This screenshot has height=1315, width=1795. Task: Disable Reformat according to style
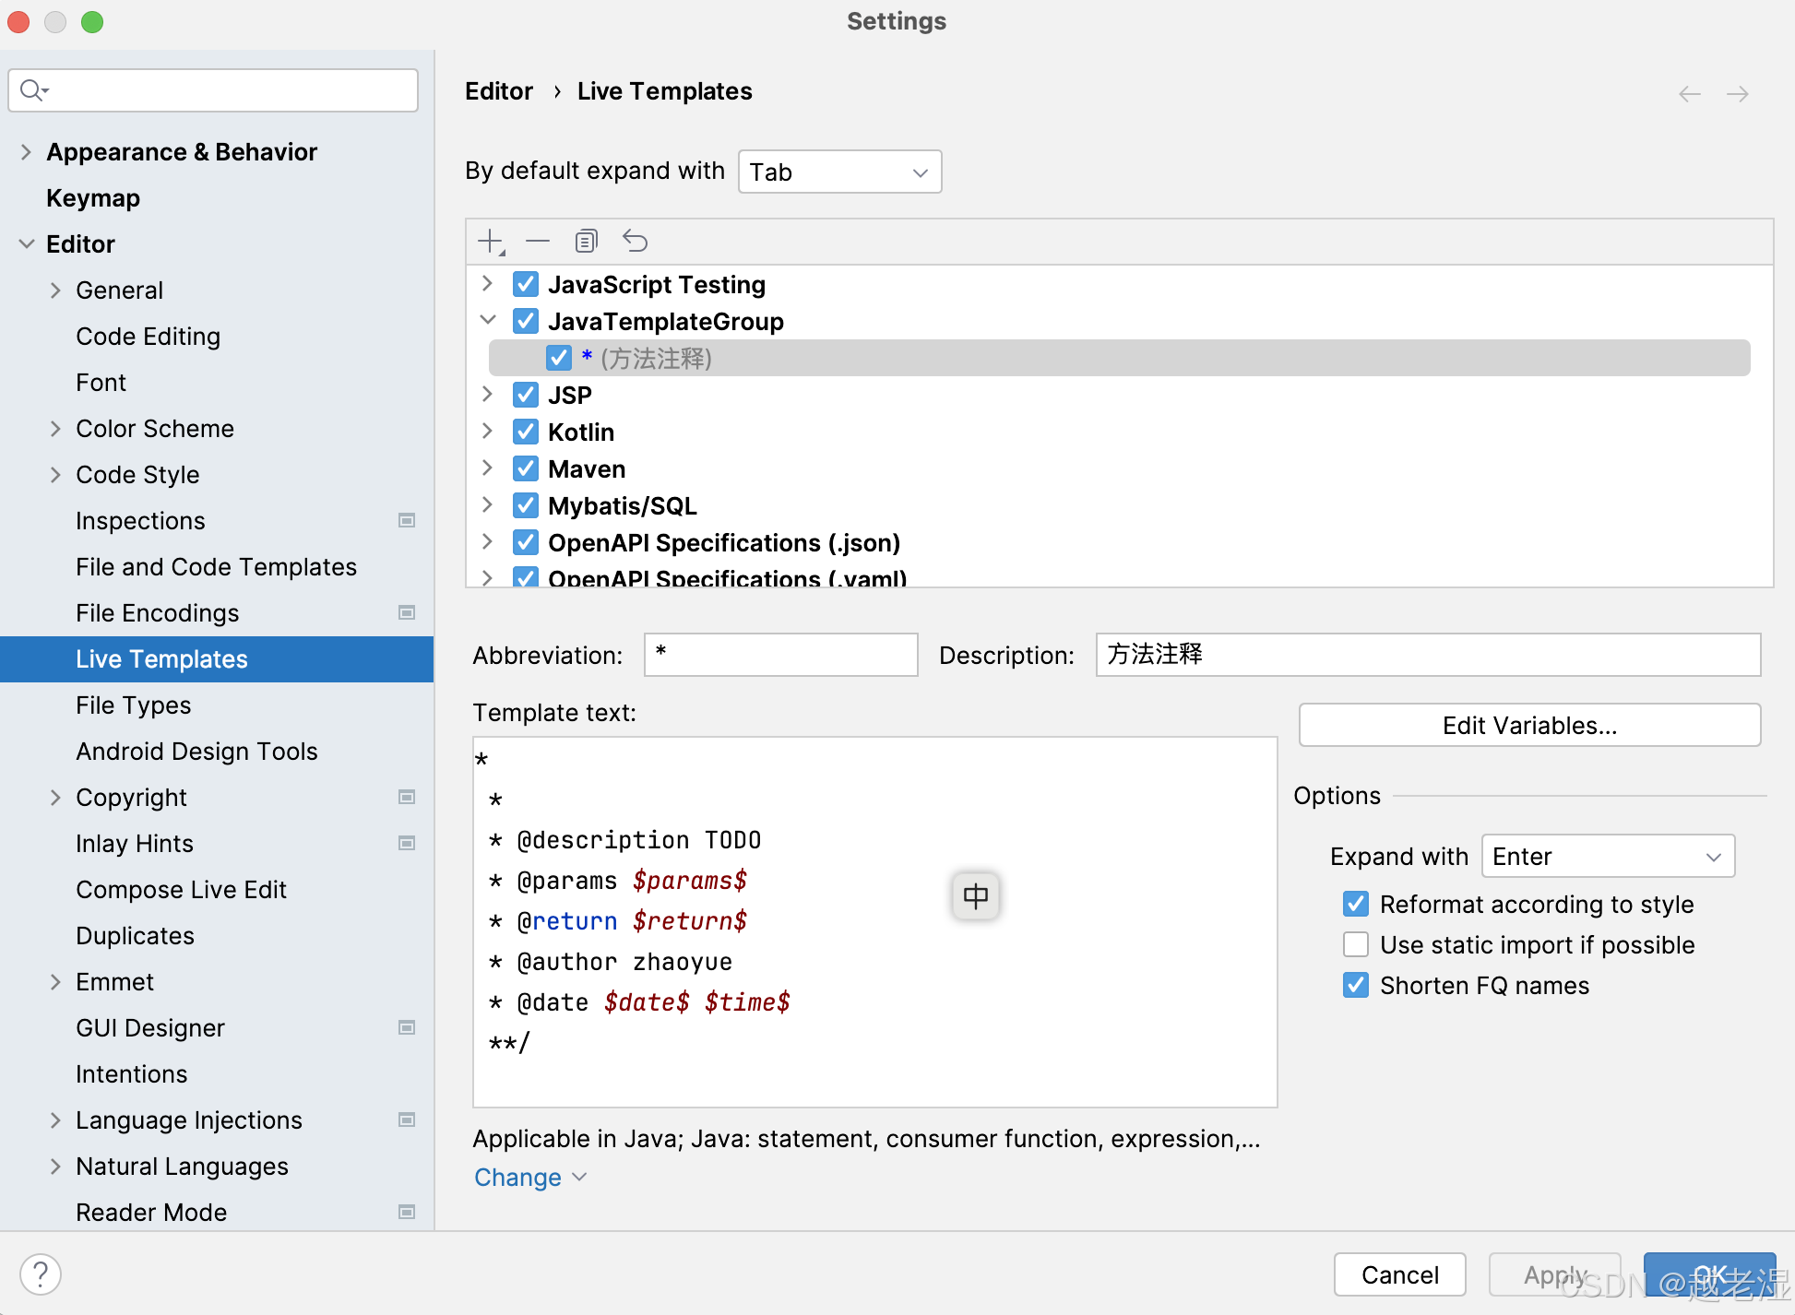click(x=1356, y=904)
